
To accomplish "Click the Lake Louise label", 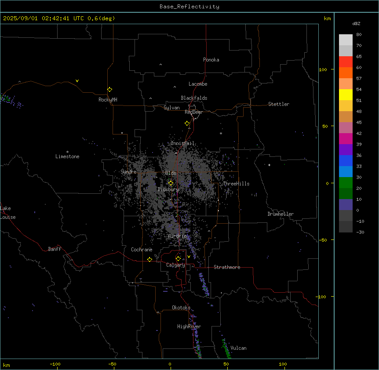I will point(8,213).
